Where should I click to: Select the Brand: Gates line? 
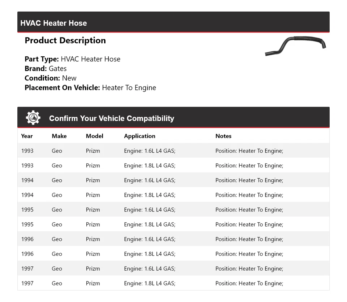coord(46,69)
